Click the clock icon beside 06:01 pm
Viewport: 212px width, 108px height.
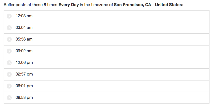(x=9, y=86)
